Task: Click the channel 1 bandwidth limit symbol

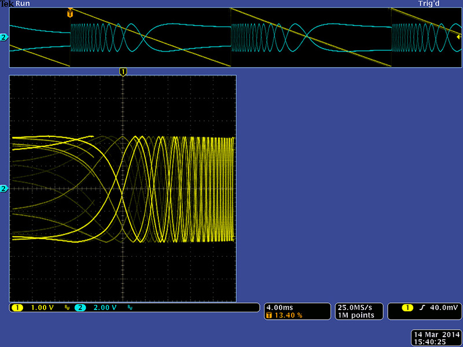Action: click(x=67, y=308)
